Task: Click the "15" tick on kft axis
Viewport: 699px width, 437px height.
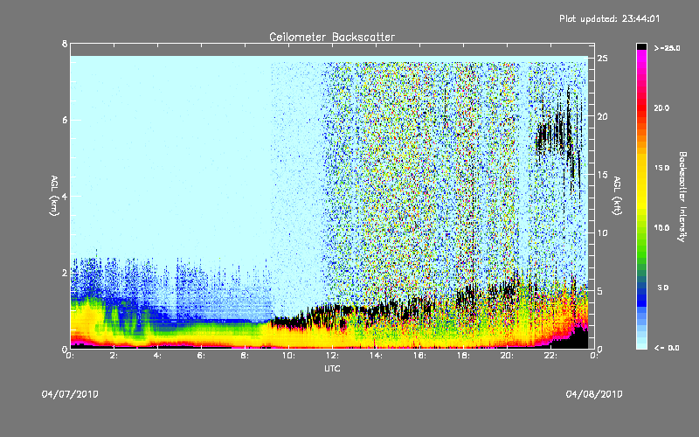Action: 602,175
